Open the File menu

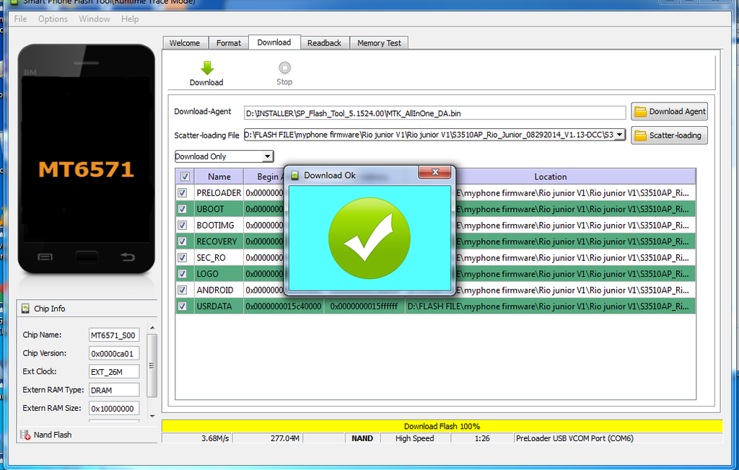(20, 19)
